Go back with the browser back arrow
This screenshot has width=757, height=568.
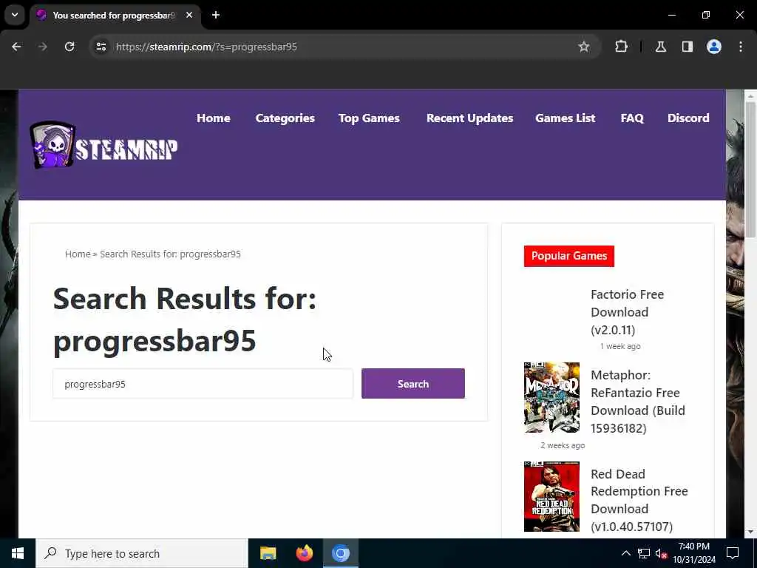16,47
